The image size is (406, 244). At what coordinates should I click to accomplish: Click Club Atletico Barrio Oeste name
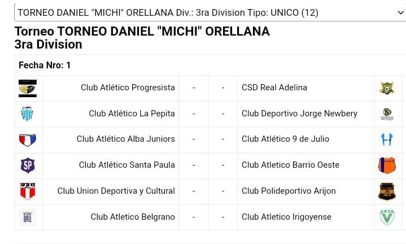click(x=290, y=165)
